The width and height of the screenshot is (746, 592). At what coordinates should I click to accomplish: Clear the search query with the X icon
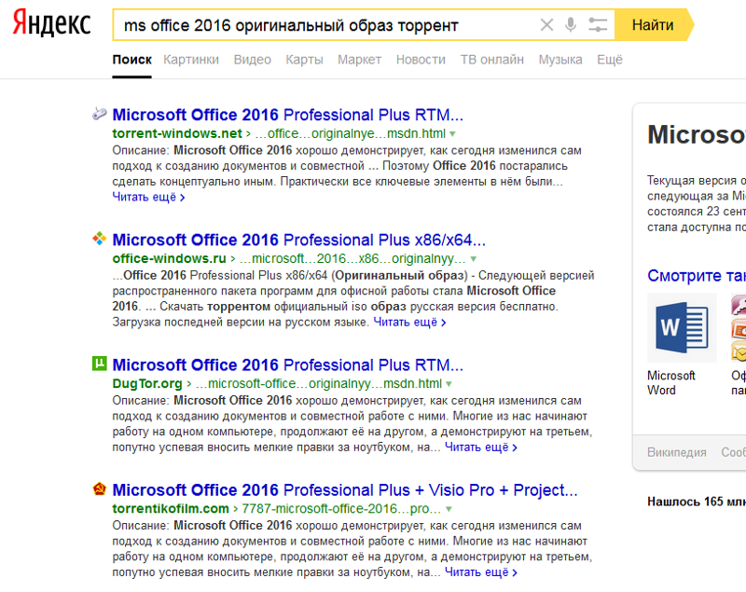tap(546, 25)
